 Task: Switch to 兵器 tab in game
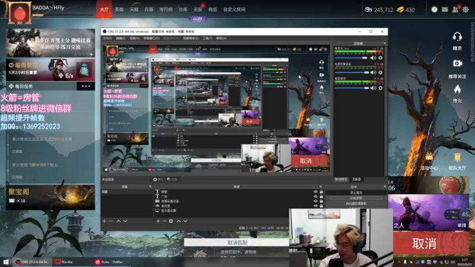click(149, 9)
